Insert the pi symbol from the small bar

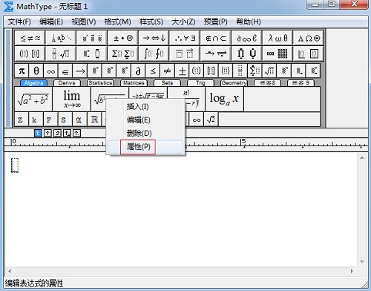click(22, 71)
